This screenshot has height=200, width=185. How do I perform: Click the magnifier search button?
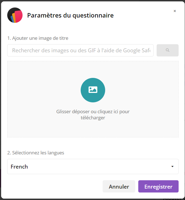[x=167, y=50]
